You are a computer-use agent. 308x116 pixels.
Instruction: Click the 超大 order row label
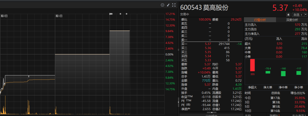[248, 44]
